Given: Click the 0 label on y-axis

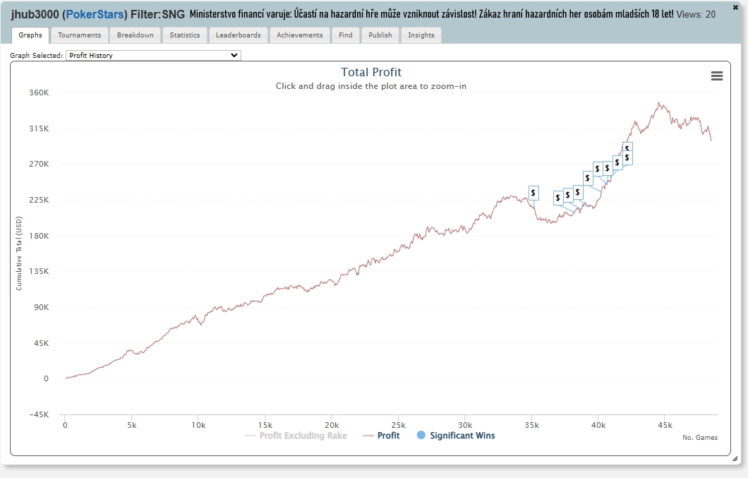Looking at the screenshot, I should pyautogui.click(x=46, y=378).
